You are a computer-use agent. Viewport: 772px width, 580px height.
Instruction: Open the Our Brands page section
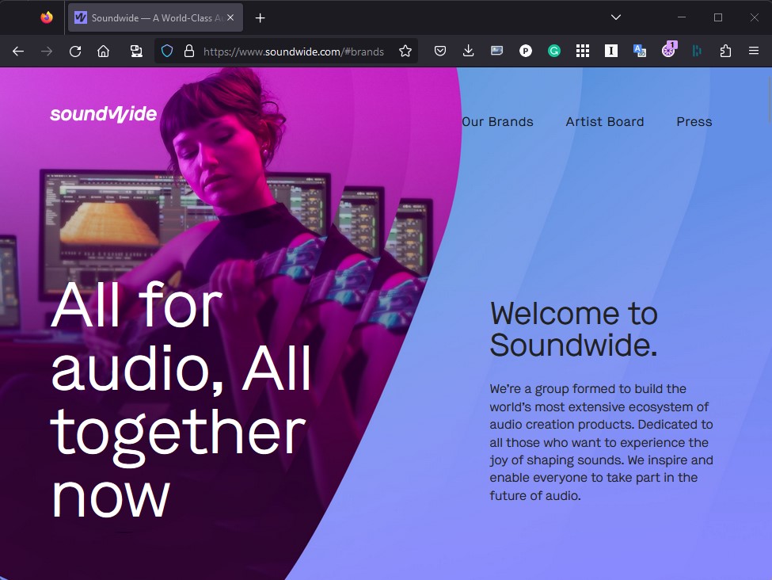point(497,122)
